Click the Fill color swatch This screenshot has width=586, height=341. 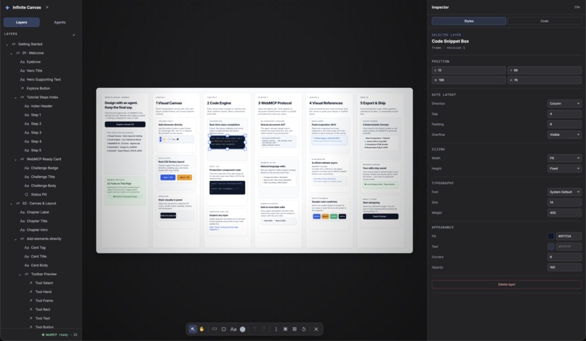pos(551,236)
